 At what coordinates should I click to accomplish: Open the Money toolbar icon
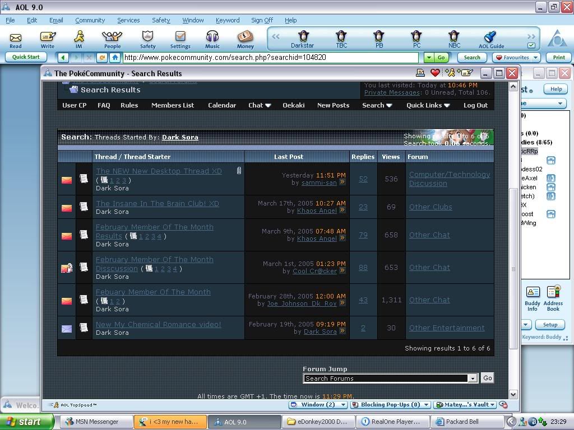[246, 40]
